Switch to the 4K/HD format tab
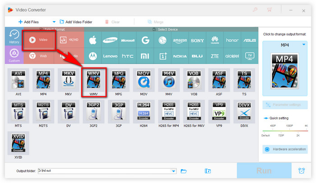 click(69, 40)
